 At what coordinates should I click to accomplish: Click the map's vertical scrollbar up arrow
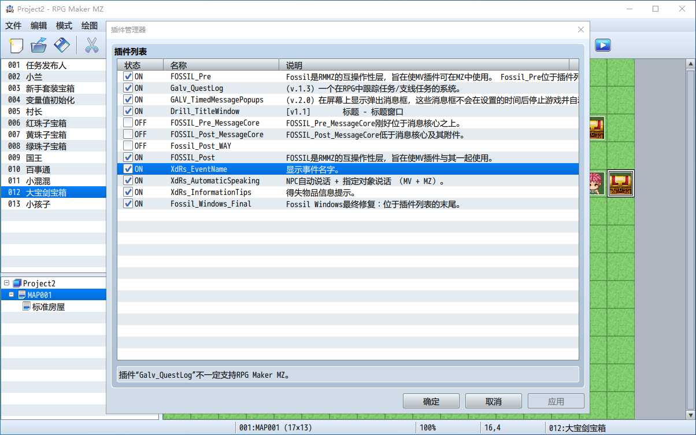pyautogui.click(x=690, y=64)
